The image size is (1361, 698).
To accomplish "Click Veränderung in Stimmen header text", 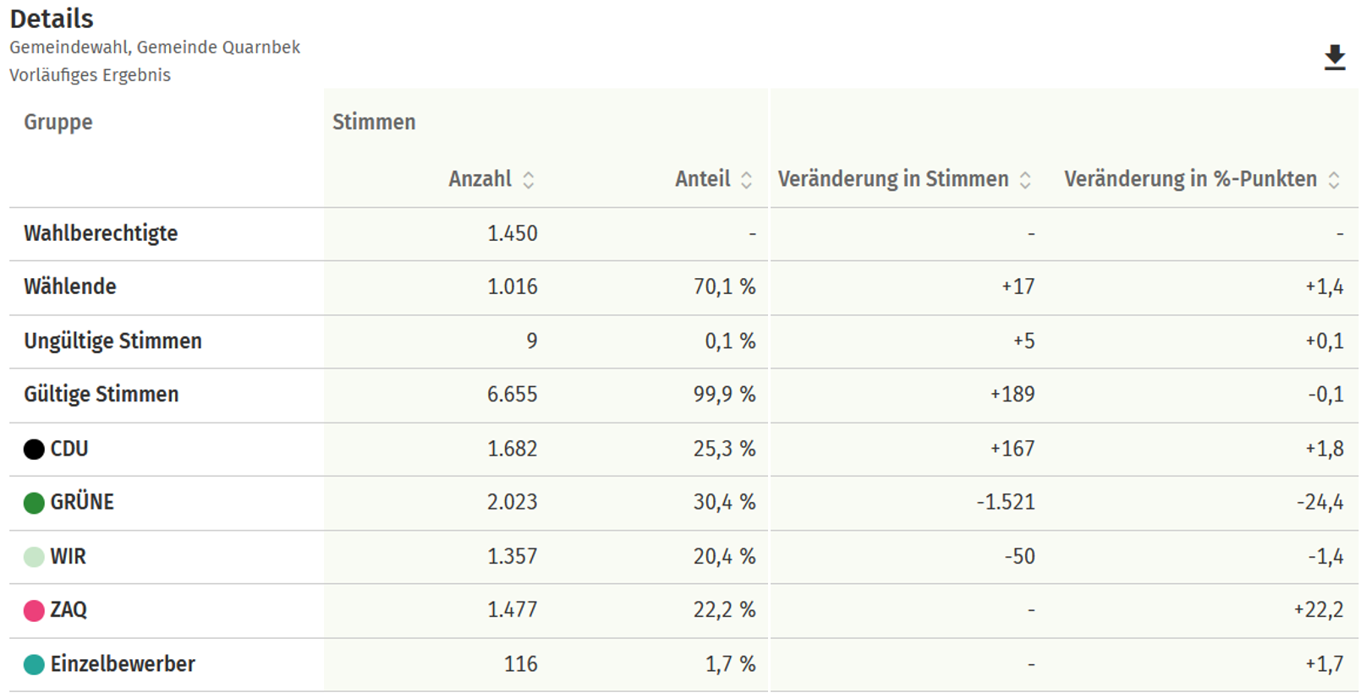I will click(x=893, y=179).
